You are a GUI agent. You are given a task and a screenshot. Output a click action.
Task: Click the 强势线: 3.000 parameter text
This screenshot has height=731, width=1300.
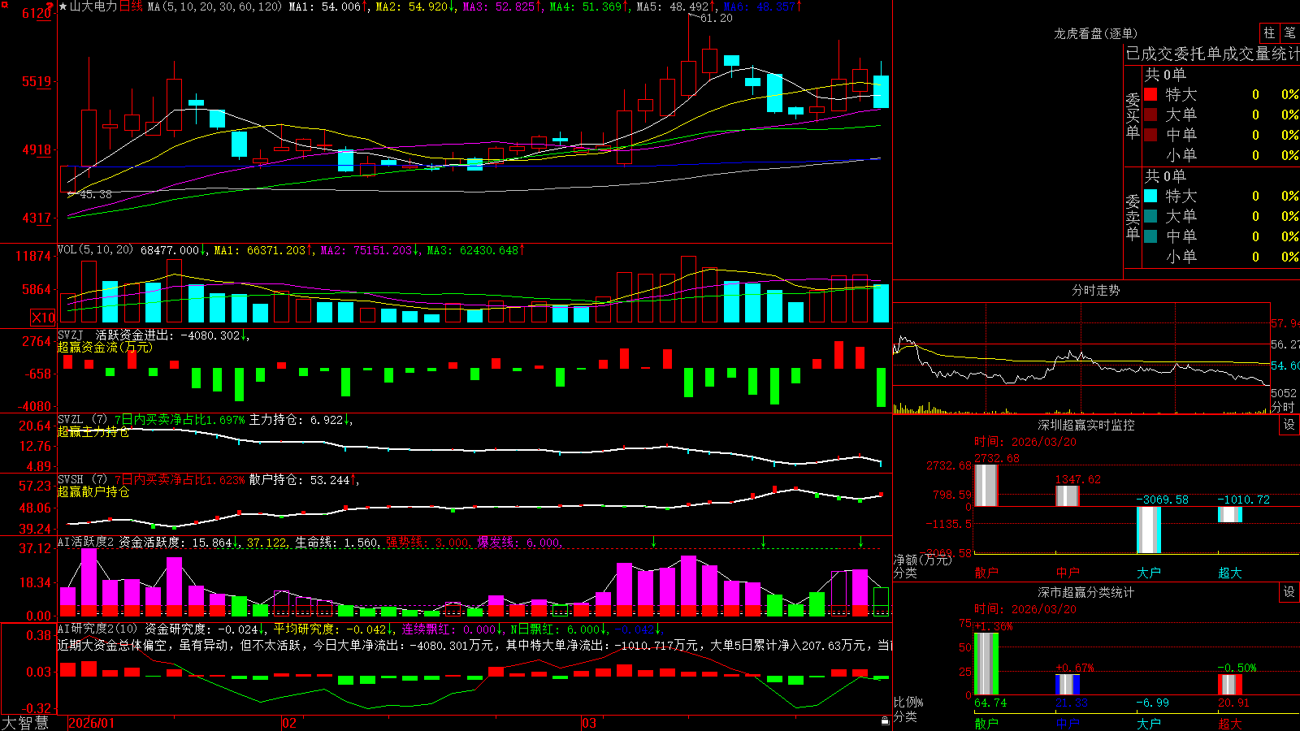(427, 543)
